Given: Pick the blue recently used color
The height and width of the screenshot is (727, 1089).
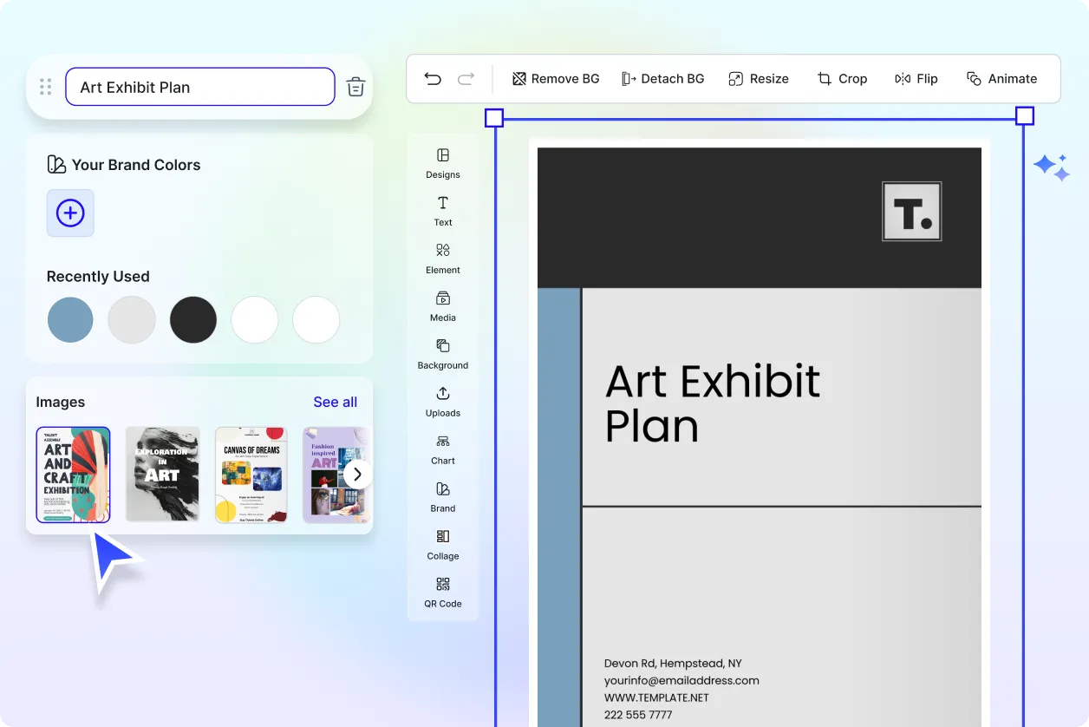Looking at the screenshot, I should click(70, 319).
